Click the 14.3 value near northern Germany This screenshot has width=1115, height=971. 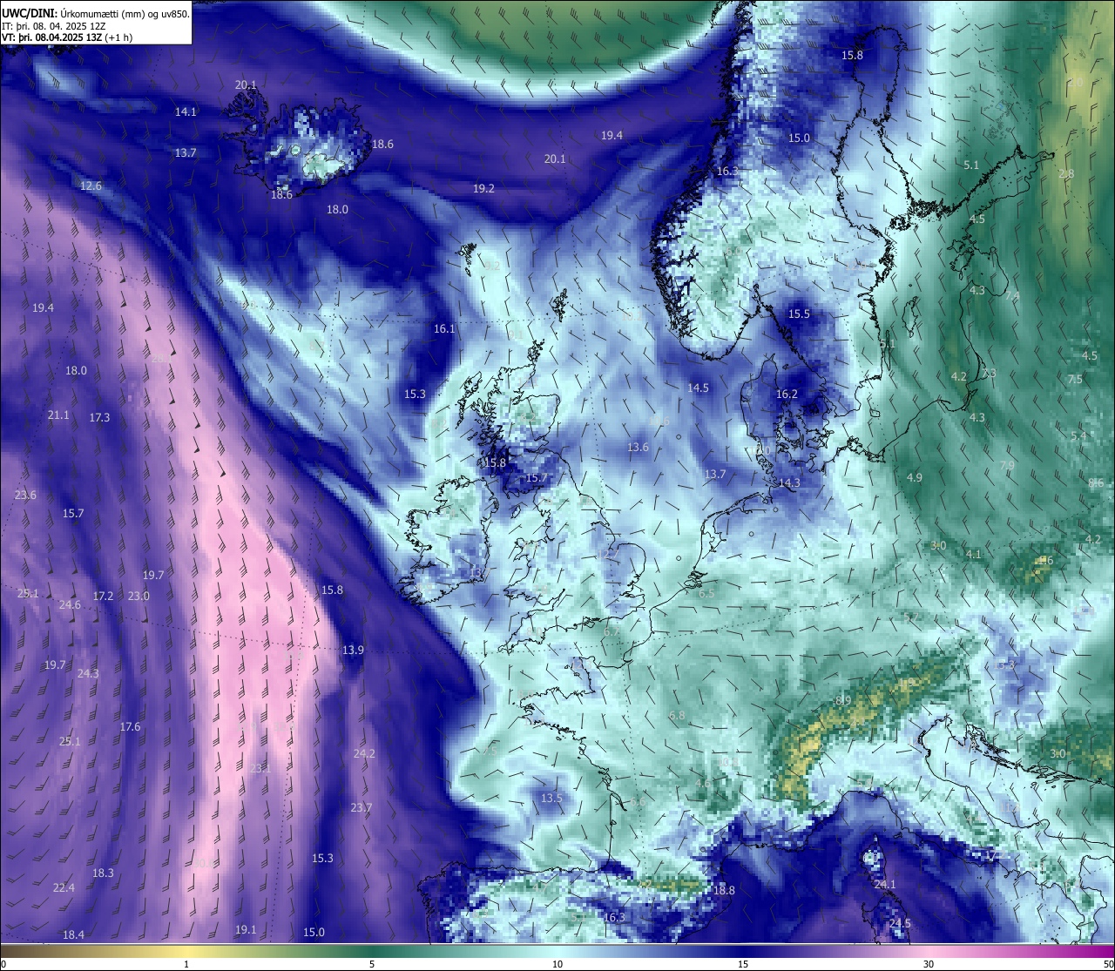click(x=789, y=482)
